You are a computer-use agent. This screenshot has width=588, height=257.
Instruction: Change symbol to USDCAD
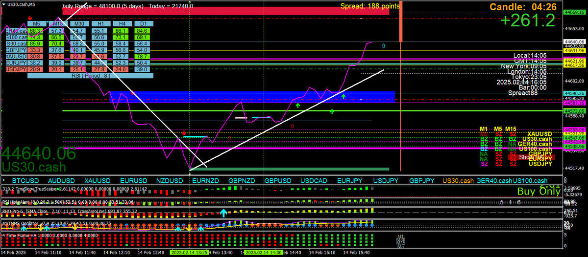314,181
